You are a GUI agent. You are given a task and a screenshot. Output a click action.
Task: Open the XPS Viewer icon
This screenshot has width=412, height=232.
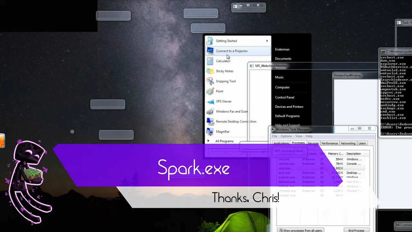(210, 101)
